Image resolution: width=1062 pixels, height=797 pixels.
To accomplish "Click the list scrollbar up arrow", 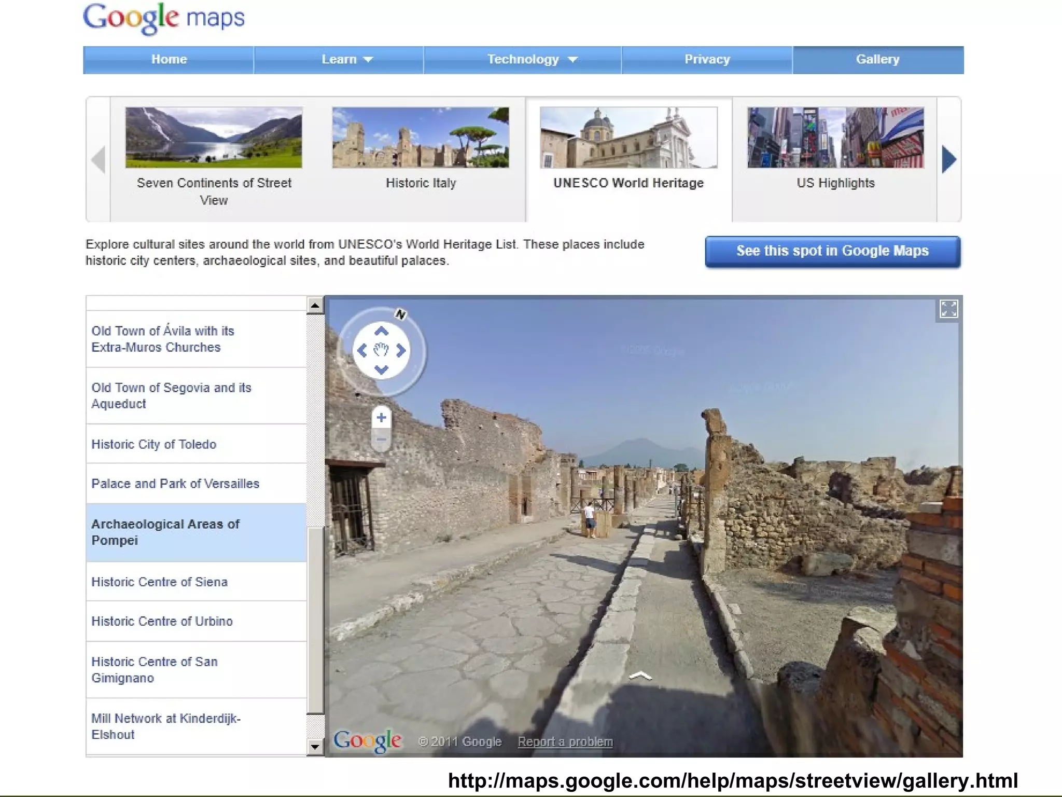I will pos(315,306).
